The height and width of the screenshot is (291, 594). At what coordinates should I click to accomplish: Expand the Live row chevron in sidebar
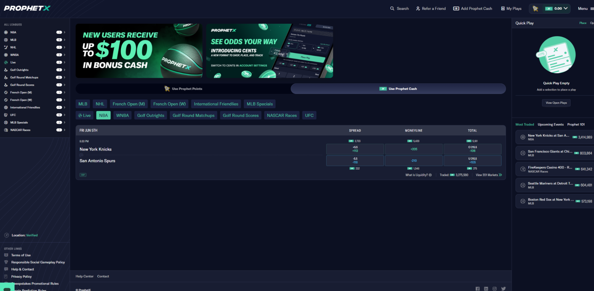64,62
